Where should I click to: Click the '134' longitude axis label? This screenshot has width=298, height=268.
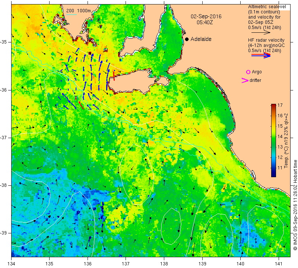coord(12,264)
